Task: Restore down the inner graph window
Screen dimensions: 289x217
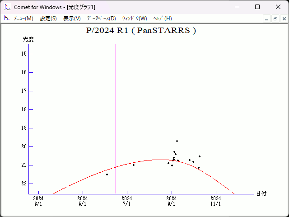Action: [x=275, y=19]
